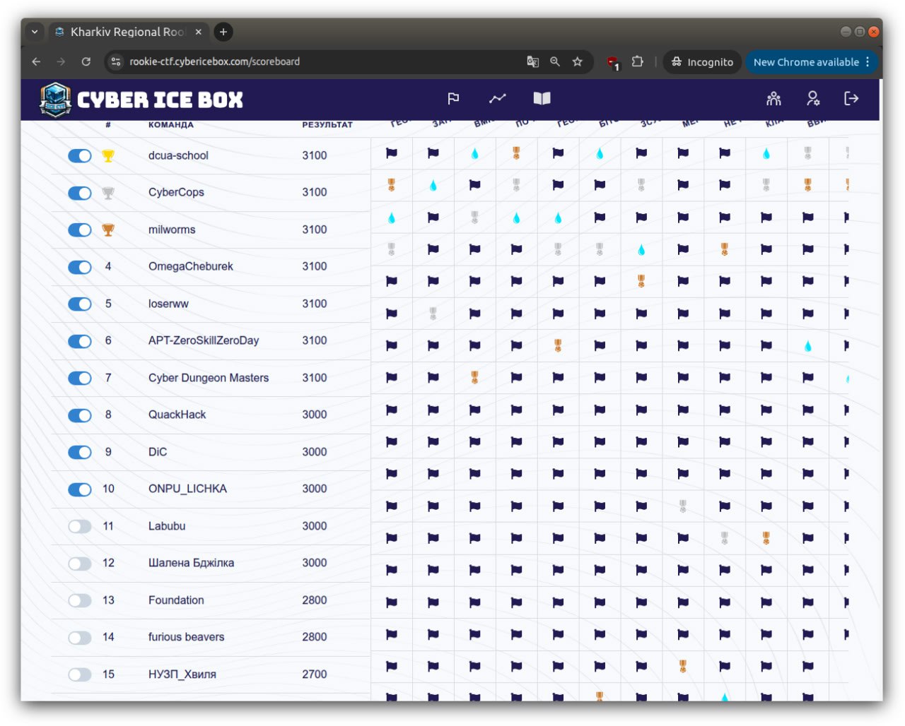Open the rules book icon in navbar

coord(542,99)
